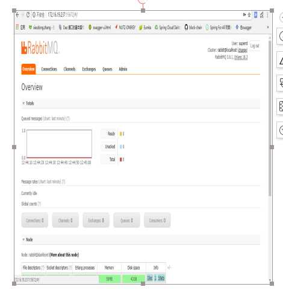Click the Consumers: 0 count button
Image resolution: width=283 pixels, height=293 pixels.
point(157,220)
